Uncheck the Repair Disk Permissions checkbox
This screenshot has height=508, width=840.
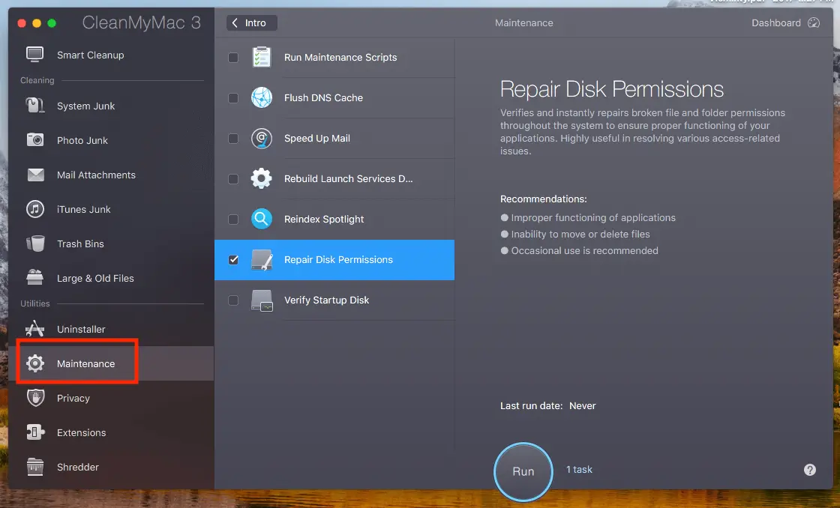(x=233, y=260)
